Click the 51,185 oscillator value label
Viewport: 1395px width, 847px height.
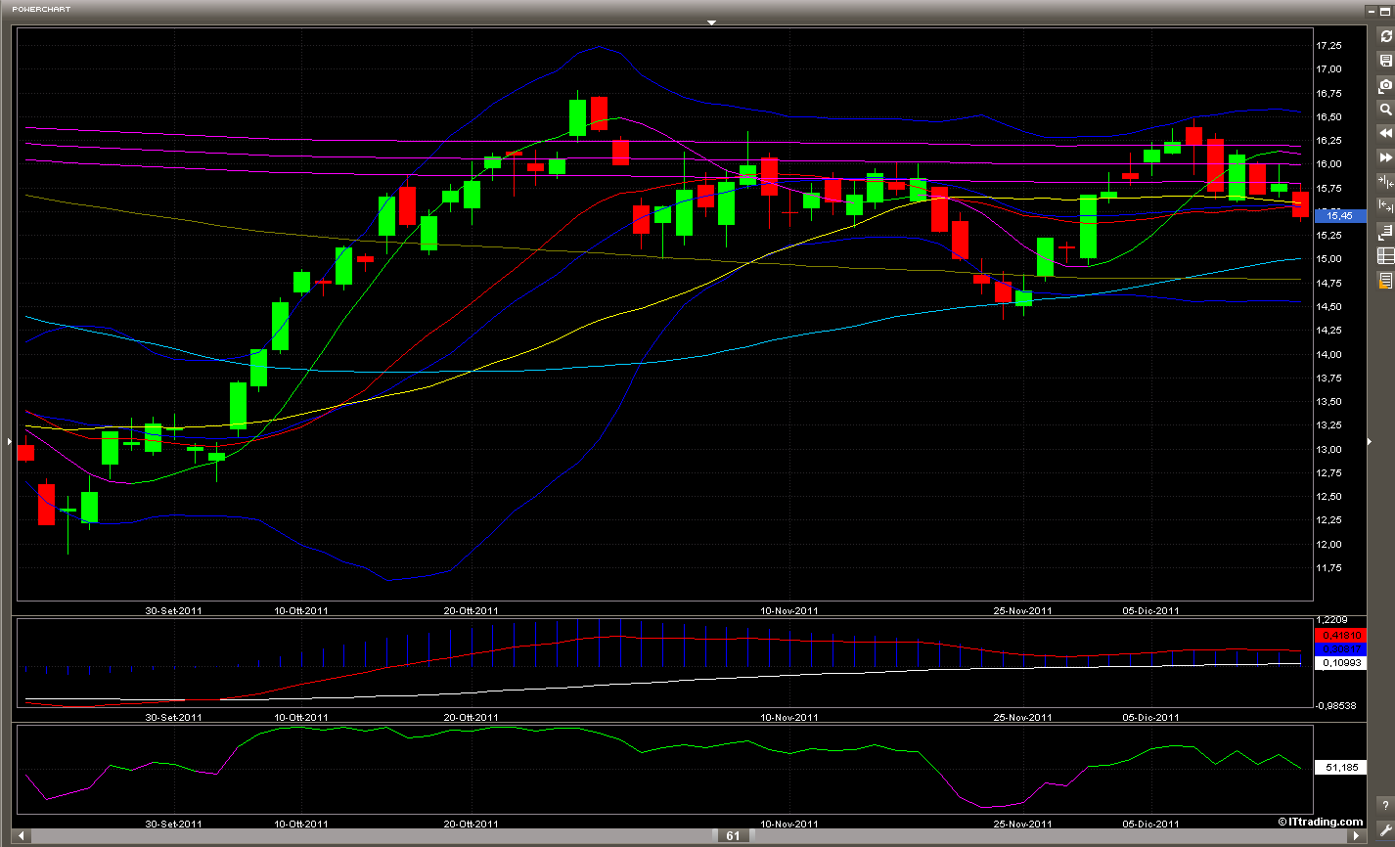(1341, 768)
